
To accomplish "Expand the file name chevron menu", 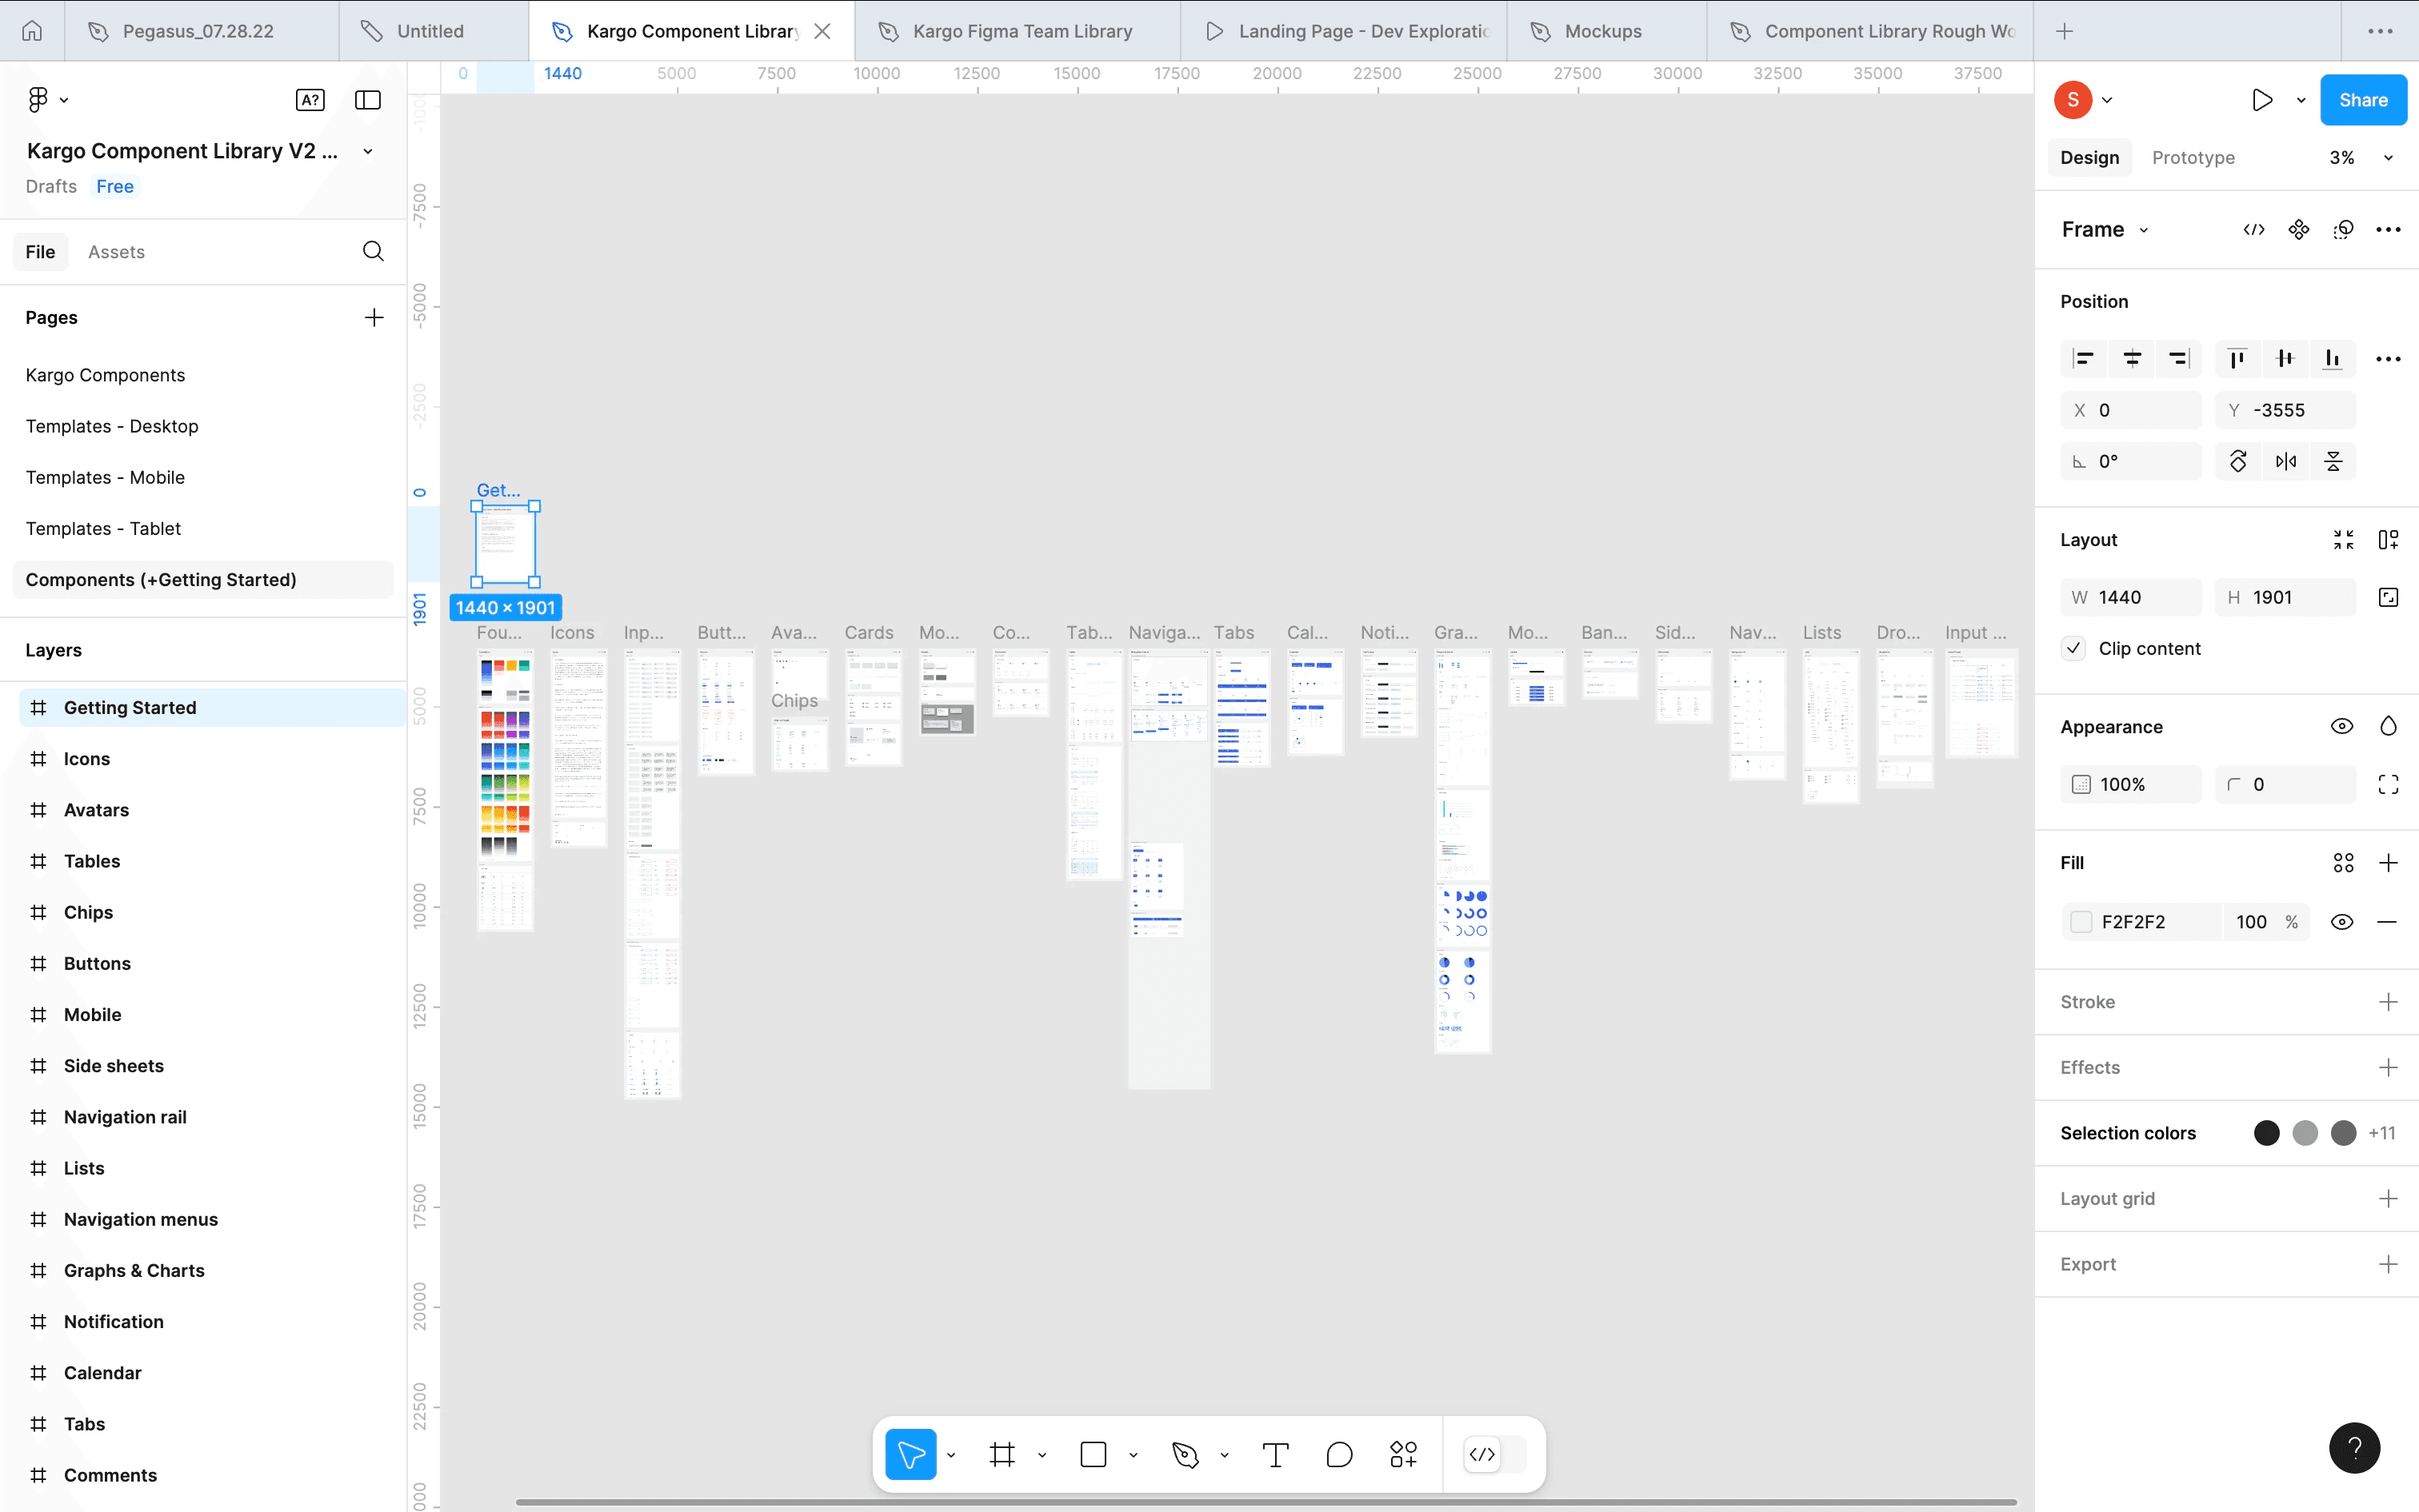I will pos(368,152).
